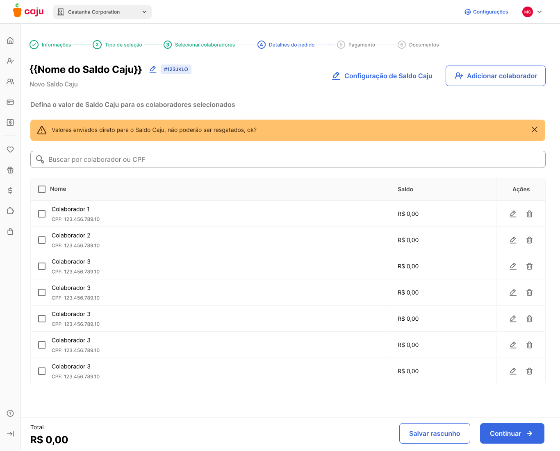Open the help question mark icon
560x451 pixels.
click(10, 413)
